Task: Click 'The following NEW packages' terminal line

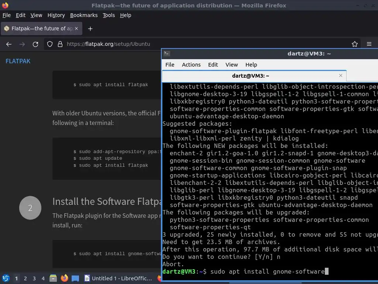Action: coord(245,146)
